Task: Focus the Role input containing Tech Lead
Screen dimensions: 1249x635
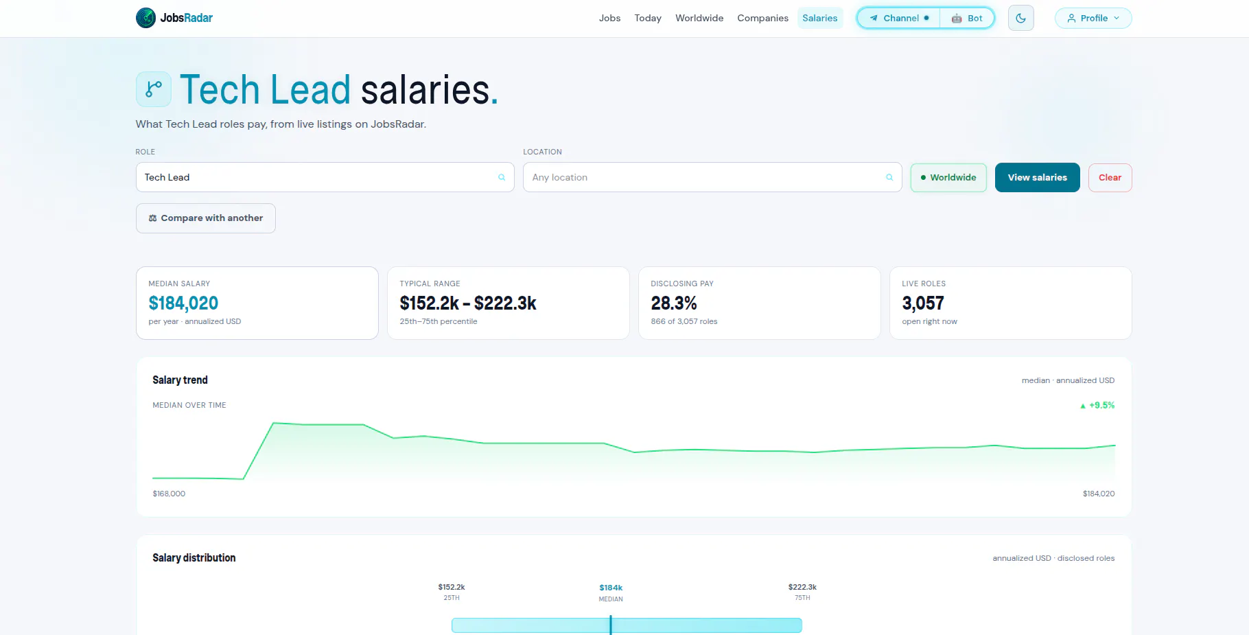Action: click(x=325, y=177)
